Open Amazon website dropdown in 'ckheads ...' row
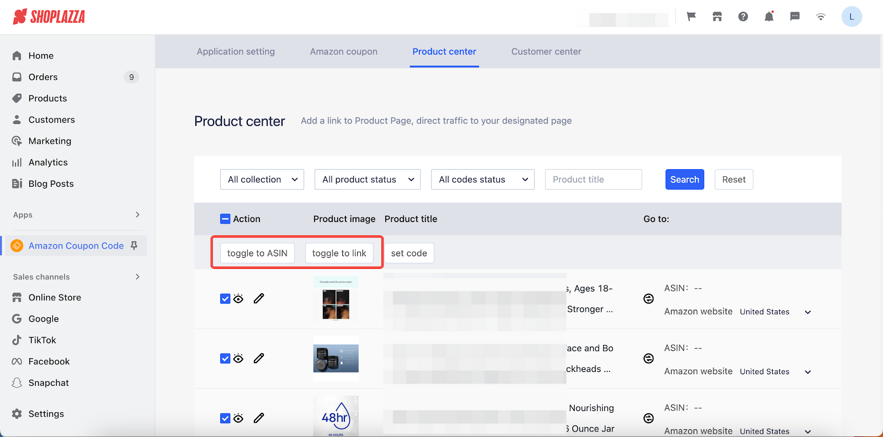 (x=775, y=372)
